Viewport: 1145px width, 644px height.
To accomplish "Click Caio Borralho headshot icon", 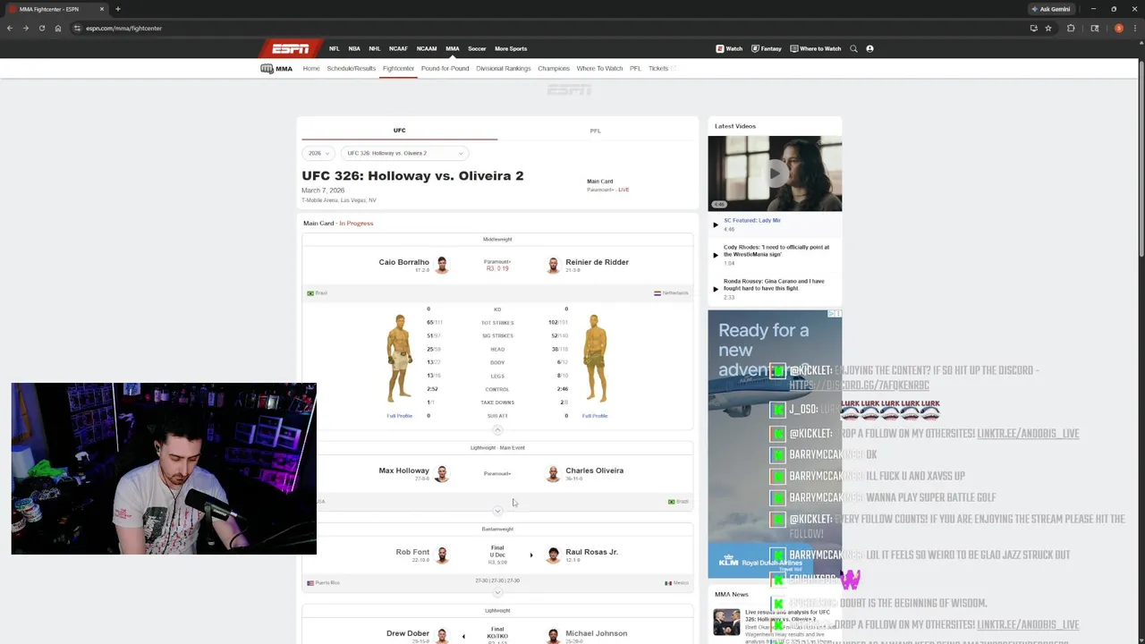I will [x=442, y=265].
